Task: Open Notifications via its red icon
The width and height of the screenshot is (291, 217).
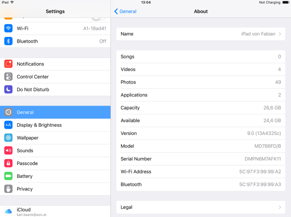Action: click(9, 64)
